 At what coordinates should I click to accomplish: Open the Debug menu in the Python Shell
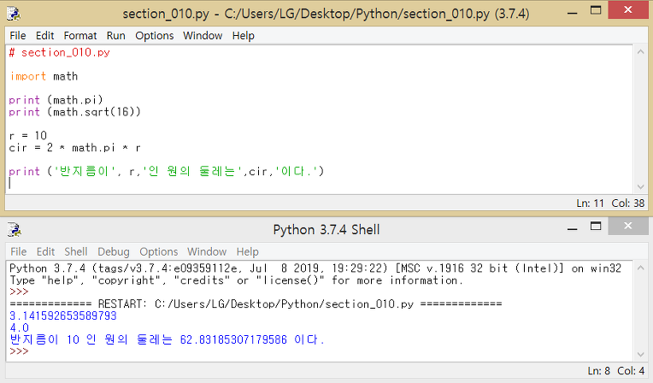click(x=114, y=251)
